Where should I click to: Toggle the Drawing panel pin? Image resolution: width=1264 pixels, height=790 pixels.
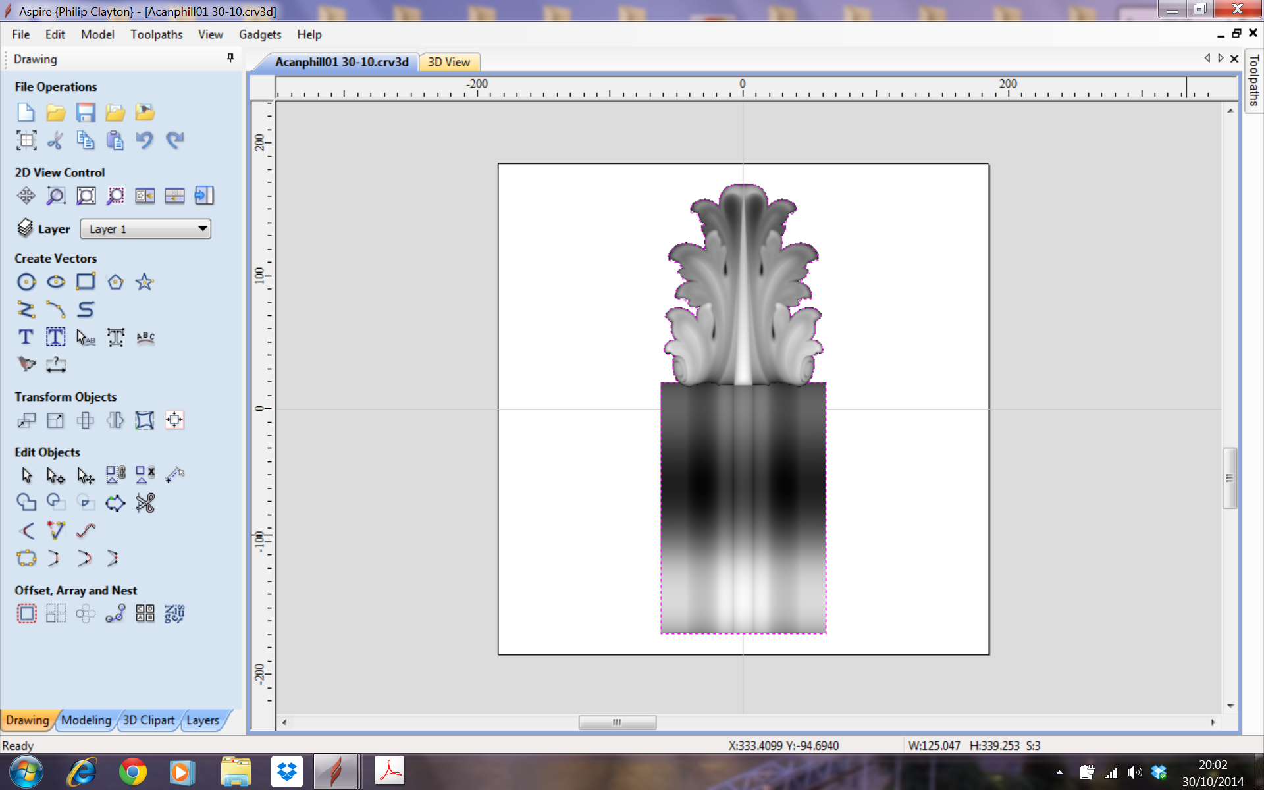click(x=230, y=58)
